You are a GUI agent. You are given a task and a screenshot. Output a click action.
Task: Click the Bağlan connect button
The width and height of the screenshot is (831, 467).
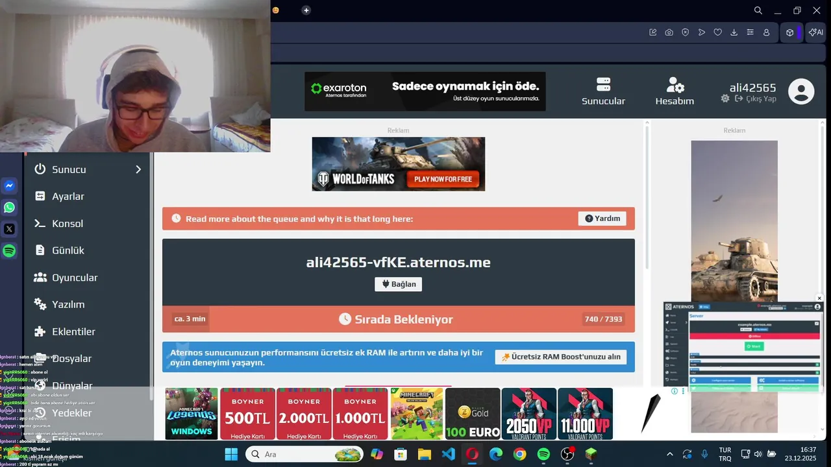[x=399, y=284]
